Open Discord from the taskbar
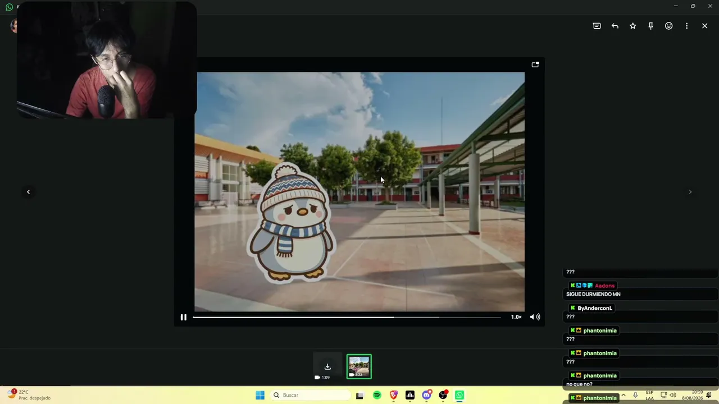The height and width of the screenshot is (404, 719). pos(427,395)
